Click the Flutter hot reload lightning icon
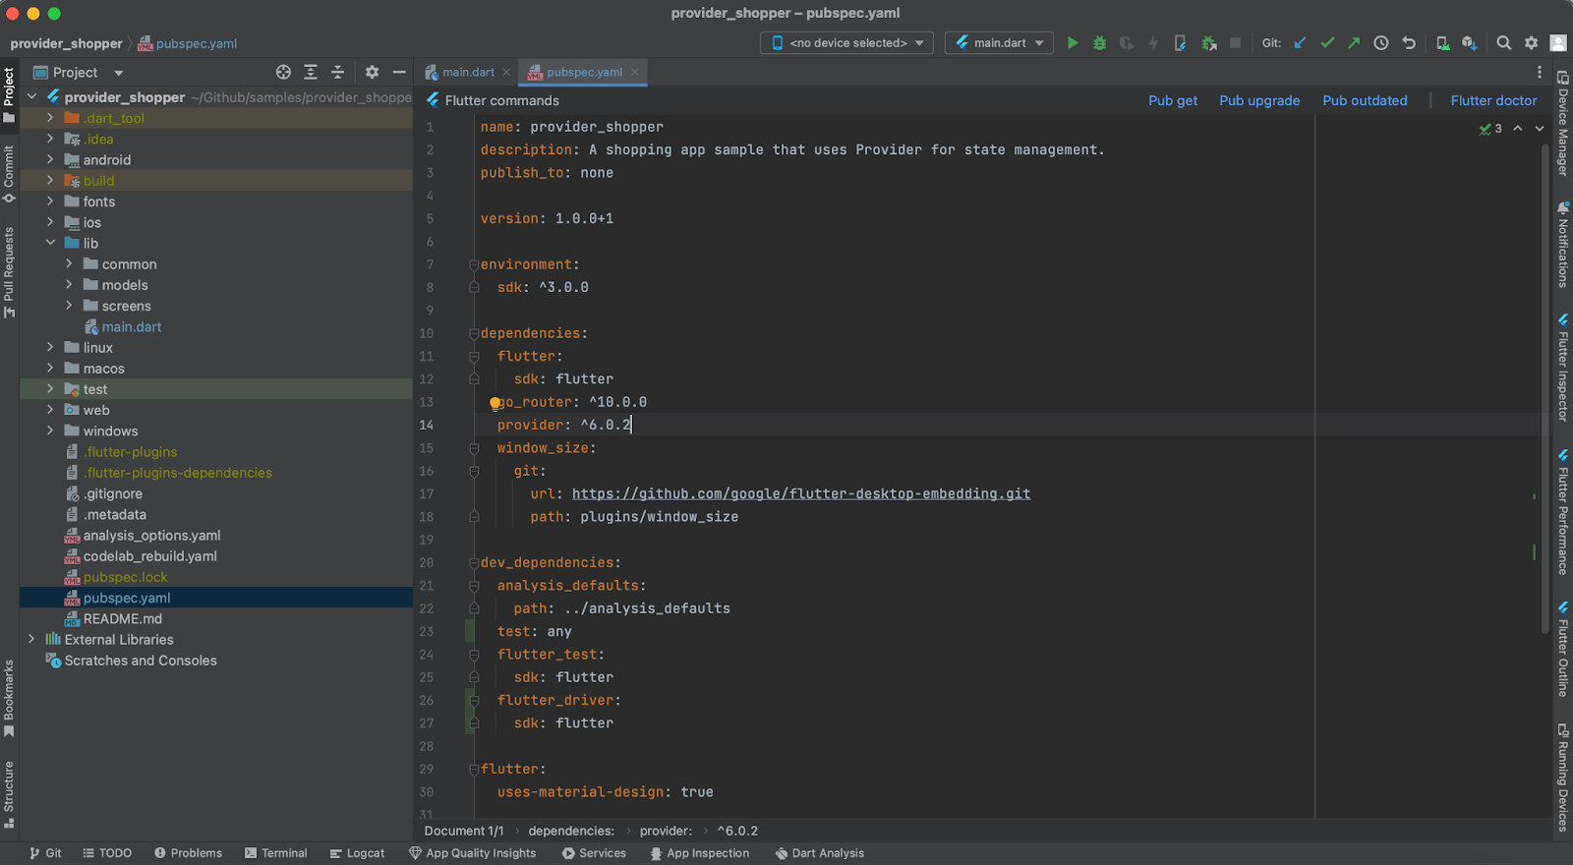Viewport: 1573px width, 865px height. [x=1153, y=43]
